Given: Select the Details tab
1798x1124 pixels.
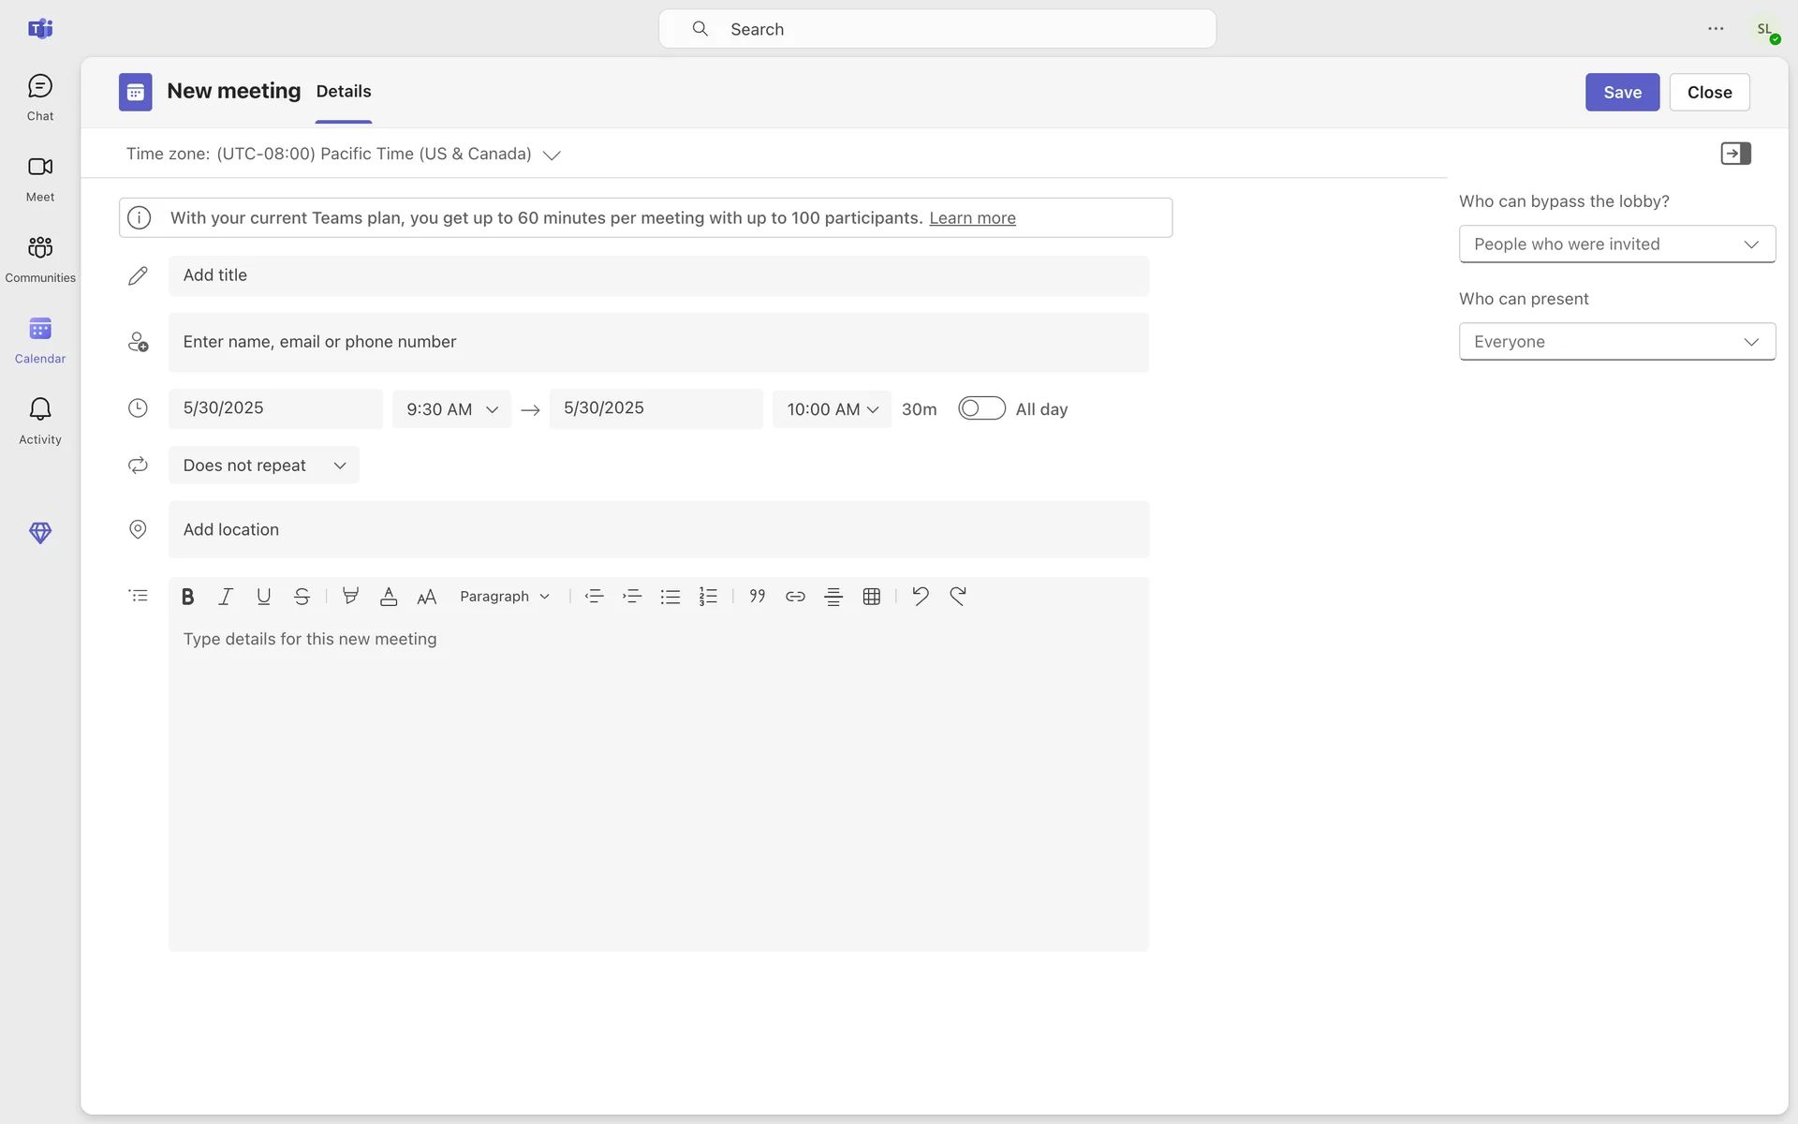Looking at the screenshot, I should 343,92.
